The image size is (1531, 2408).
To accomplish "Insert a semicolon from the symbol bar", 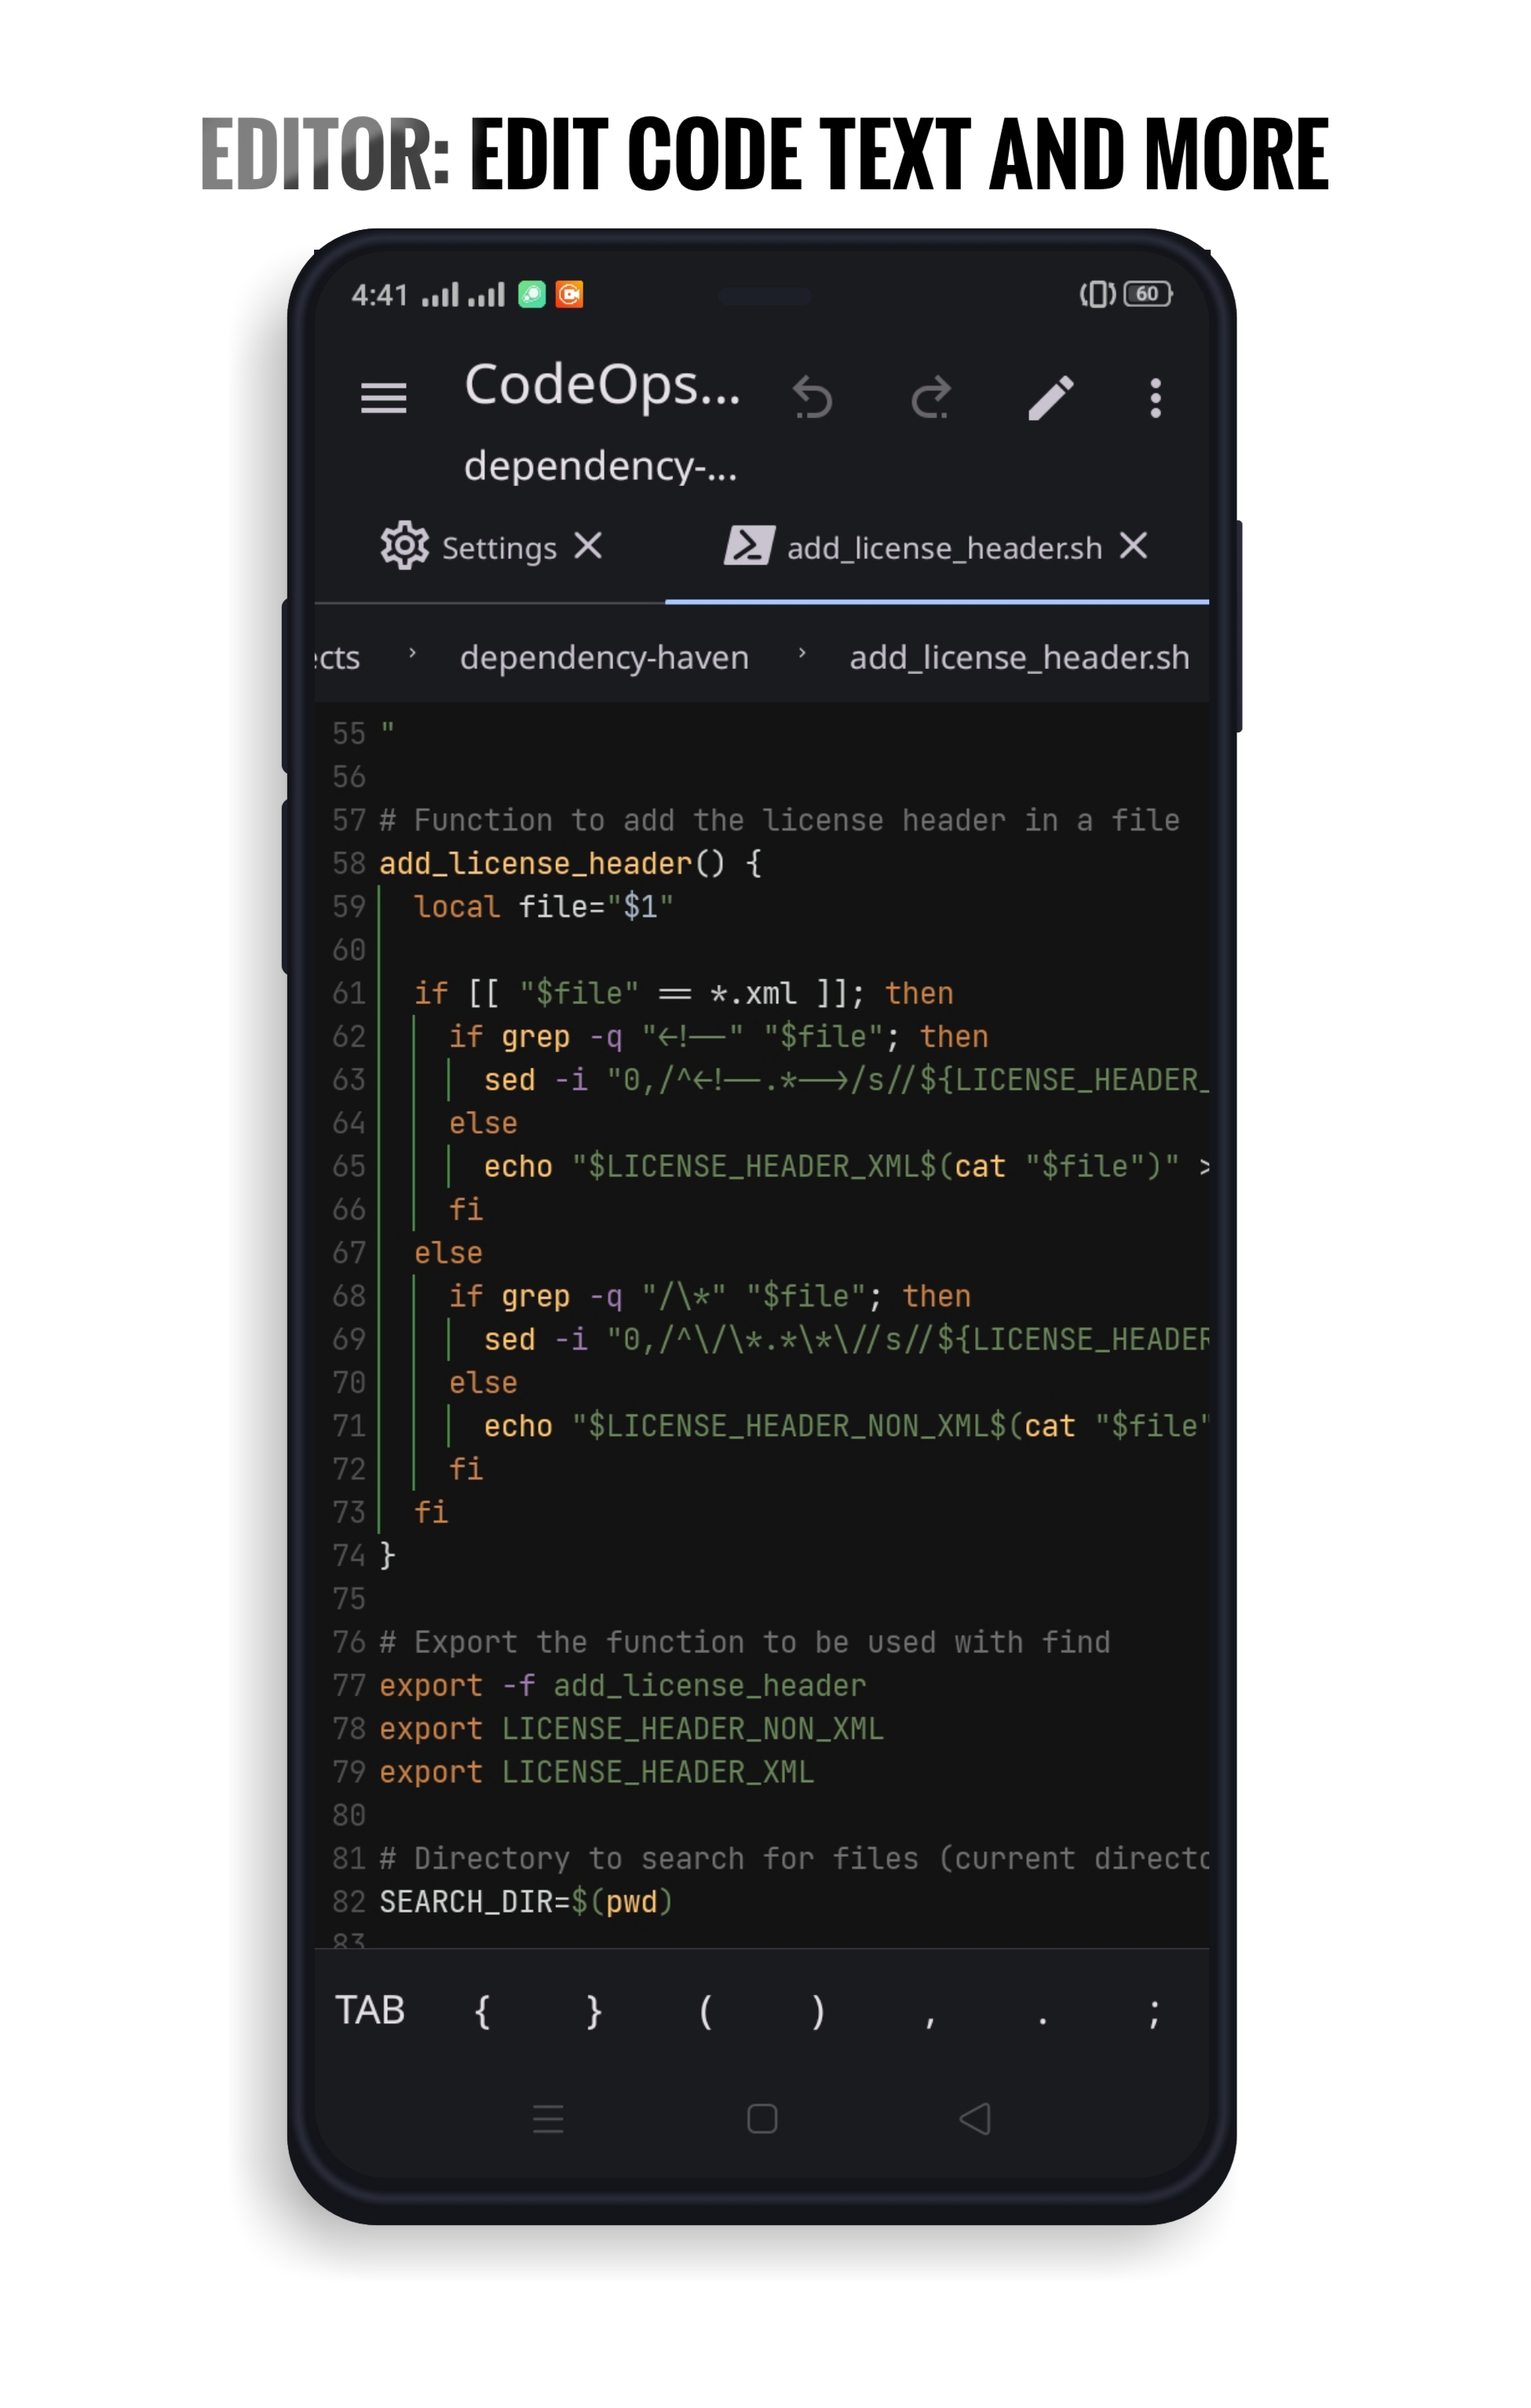I will [x=1155, y=2011].
